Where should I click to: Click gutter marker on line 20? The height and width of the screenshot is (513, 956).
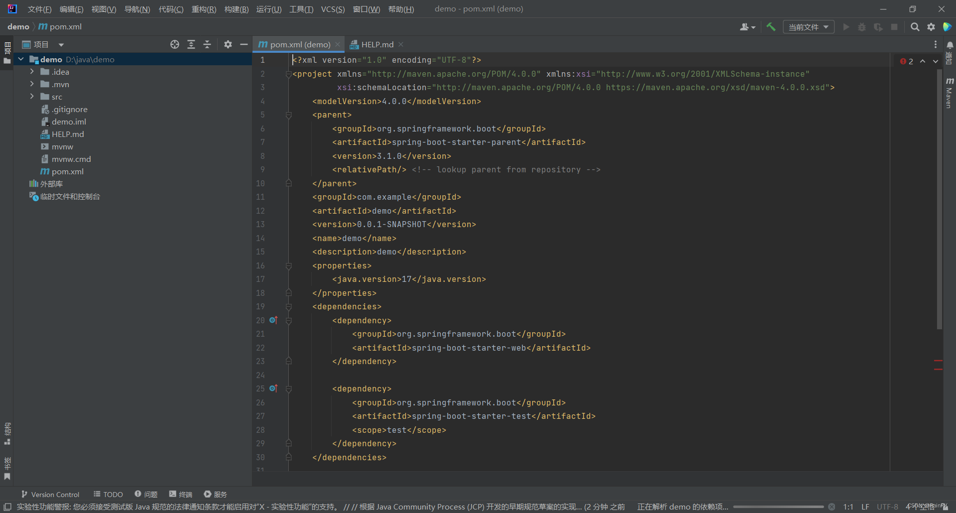(x=273, y=320)
